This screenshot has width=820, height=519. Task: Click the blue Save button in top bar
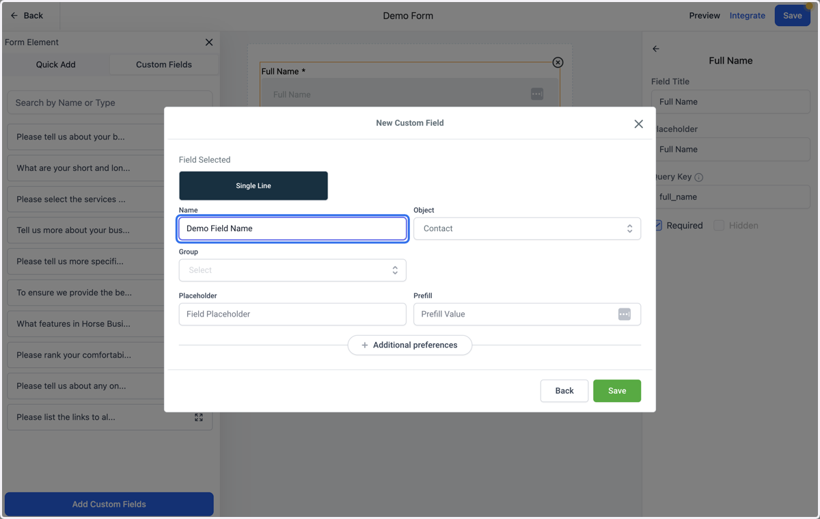793,16
